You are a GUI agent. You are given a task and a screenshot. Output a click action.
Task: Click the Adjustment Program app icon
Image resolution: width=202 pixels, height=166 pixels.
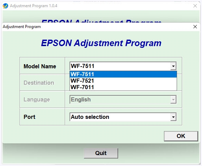click(x=5, y=6)
